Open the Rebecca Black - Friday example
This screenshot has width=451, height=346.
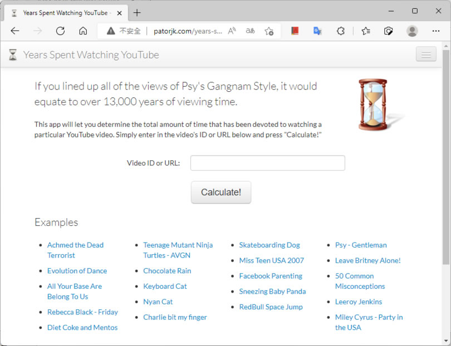click(x=82, y=312)
